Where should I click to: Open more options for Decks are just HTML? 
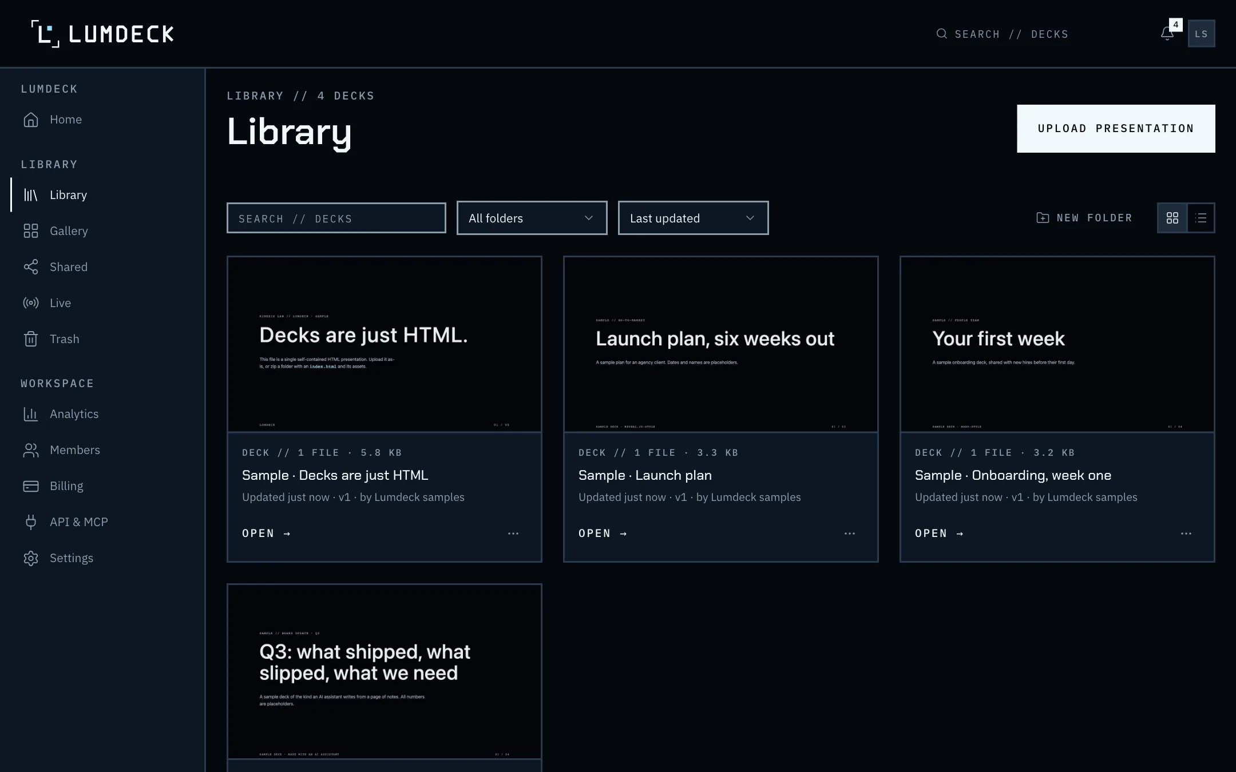(513, 534)
